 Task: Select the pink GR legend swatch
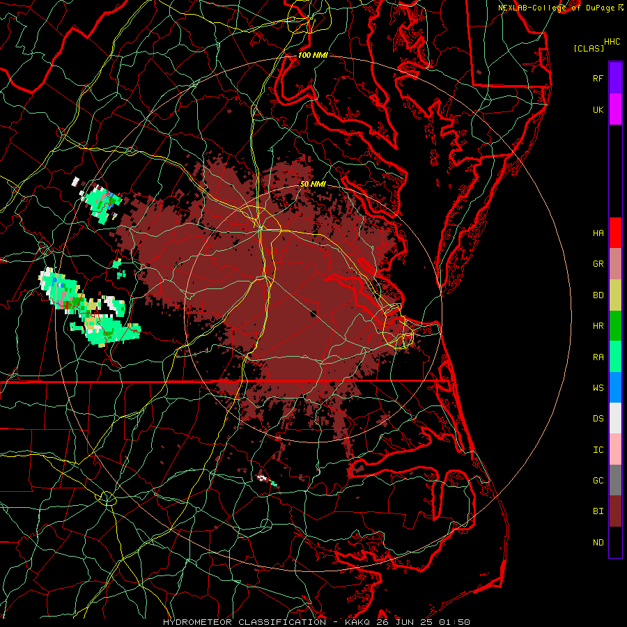pos(615,264)
